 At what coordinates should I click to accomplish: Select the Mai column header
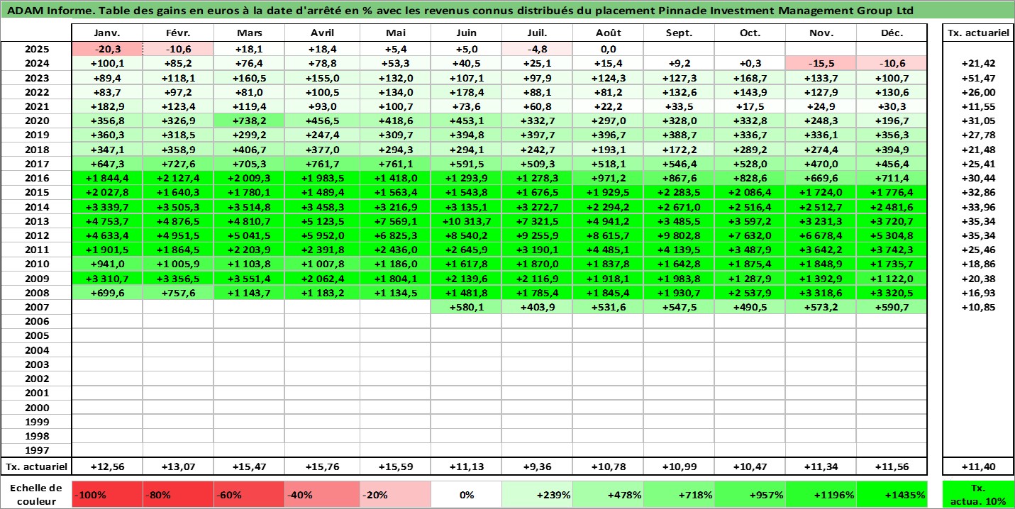[395, 33]
